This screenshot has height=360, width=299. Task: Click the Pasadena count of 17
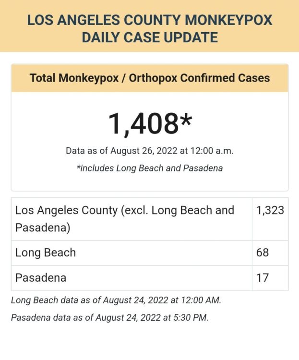[263, 277]
